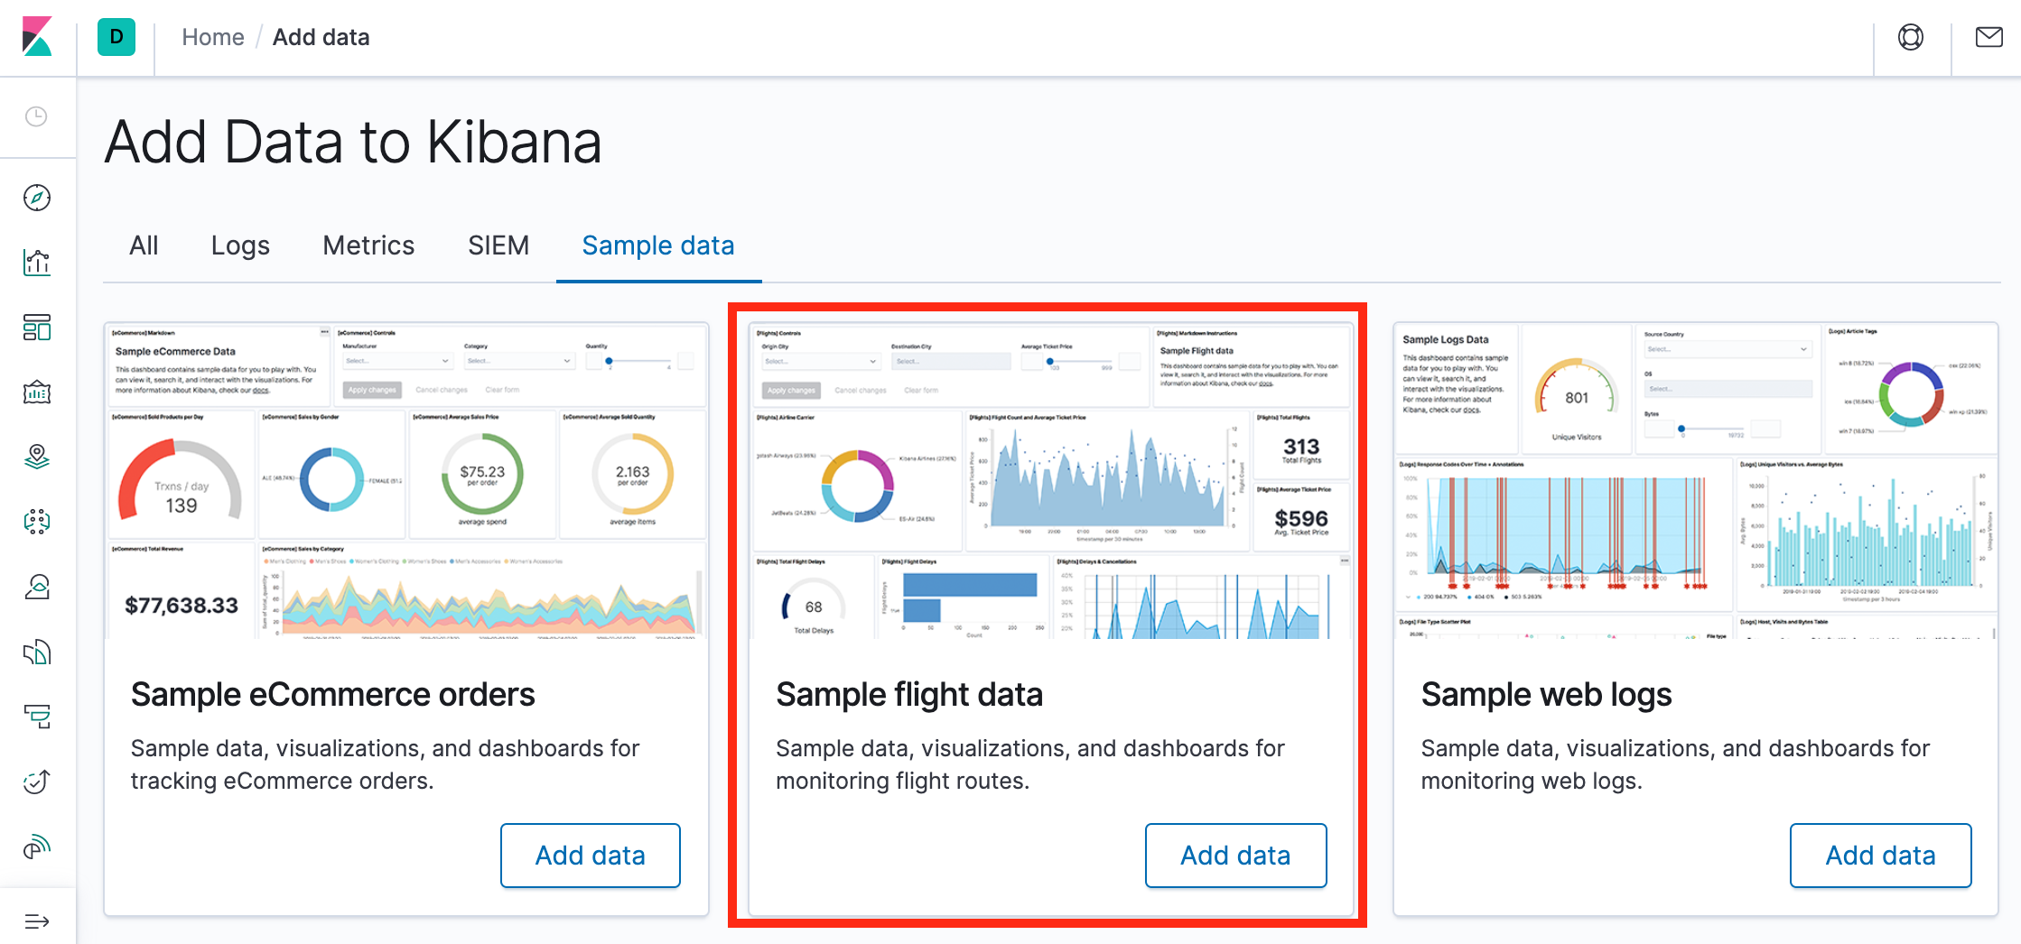Image resolution: width=2021 pixels, height=944 pixels.
Task: Switch to the Logs tab
Action: pos(240,245)
